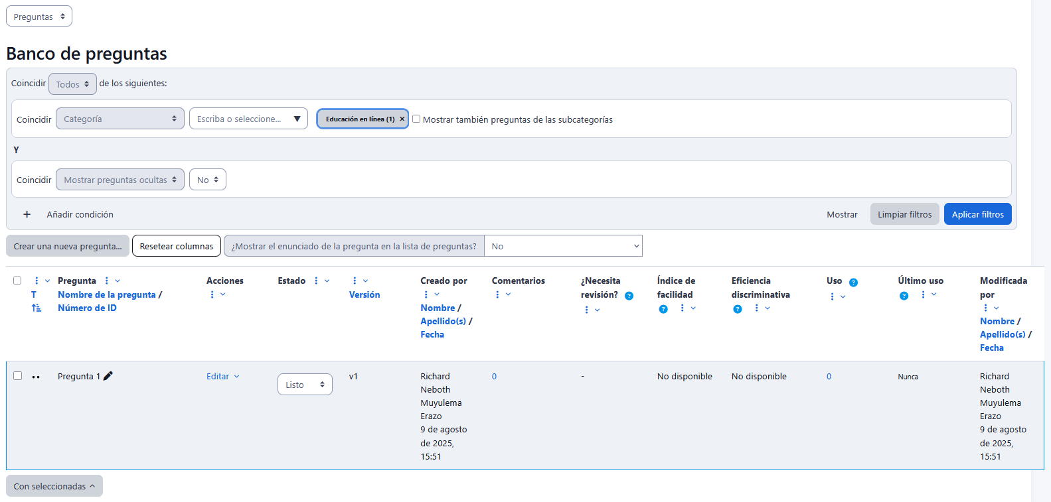
Task: Enable showing questions from subcategories
Action: coord(416,119)
